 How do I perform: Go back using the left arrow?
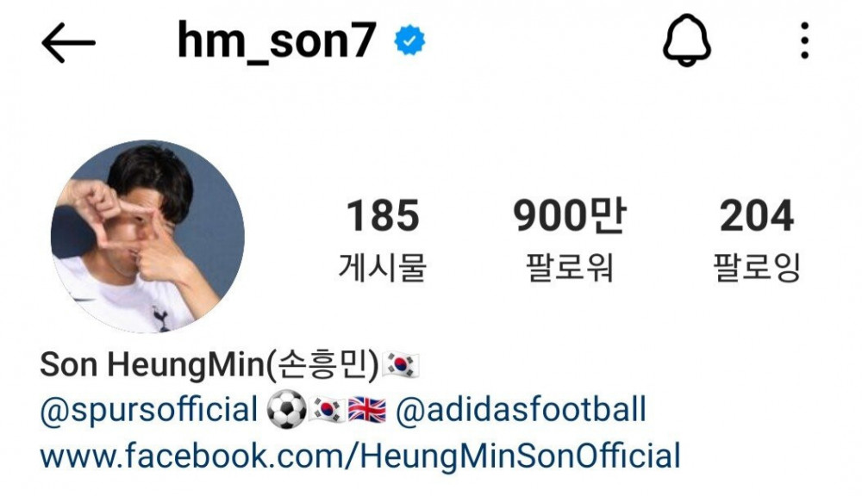(x=69, y=42)
